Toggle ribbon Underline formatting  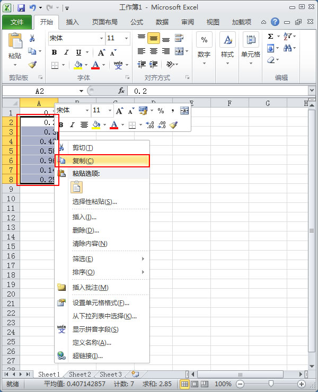(x=78, y=52)
